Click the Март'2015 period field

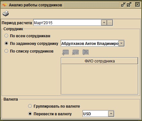[x=67, y=23]
